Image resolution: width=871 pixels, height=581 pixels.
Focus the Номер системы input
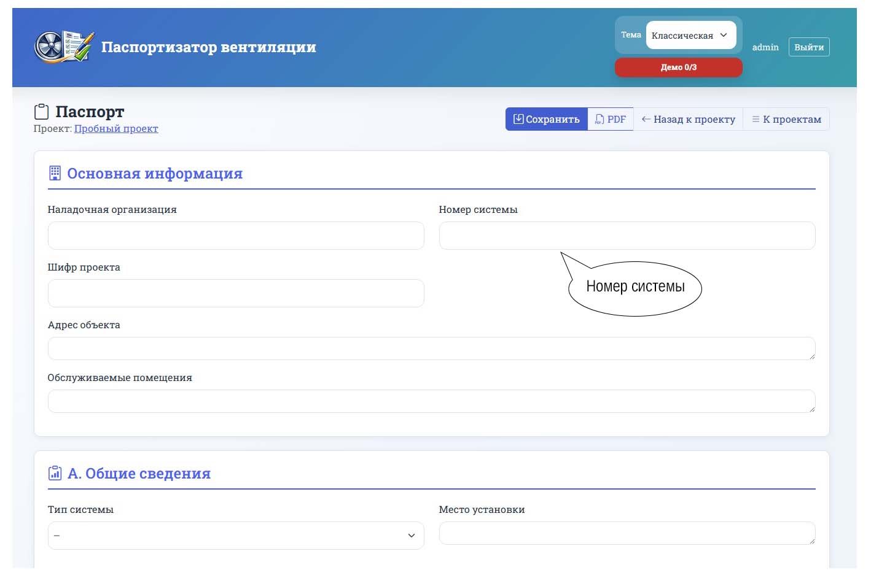(x=627, y=236)
